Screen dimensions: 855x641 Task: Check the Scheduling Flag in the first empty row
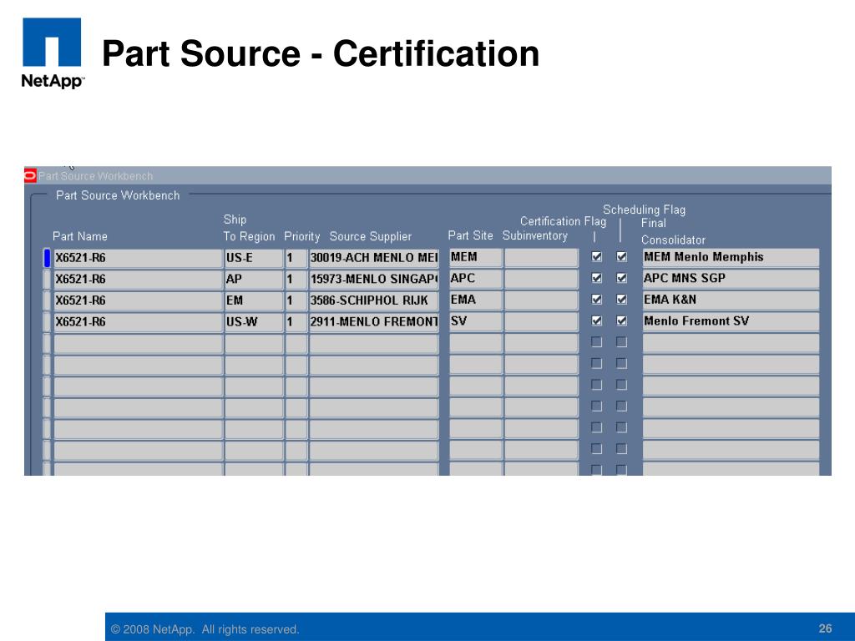621,341
